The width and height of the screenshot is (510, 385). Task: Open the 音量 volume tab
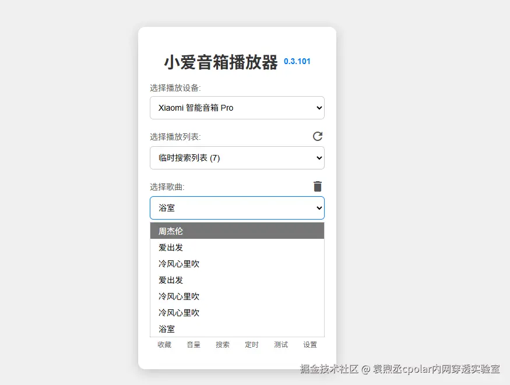(194, 345)
